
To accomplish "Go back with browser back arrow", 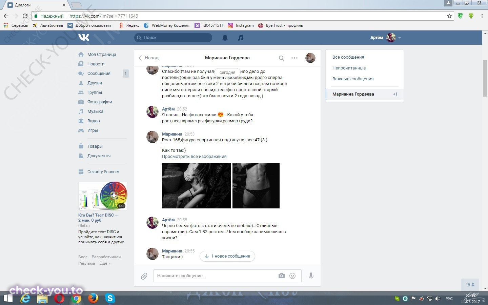I will pos(6,16).
